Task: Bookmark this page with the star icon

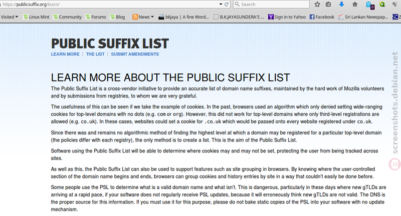Action: pos(317,4)
